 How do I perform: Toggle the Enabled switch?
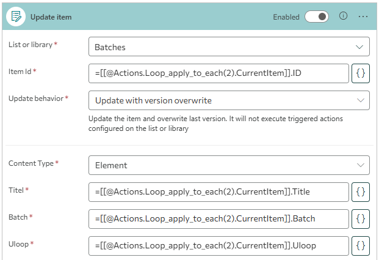pyautogui.click(x=317, y=17)
